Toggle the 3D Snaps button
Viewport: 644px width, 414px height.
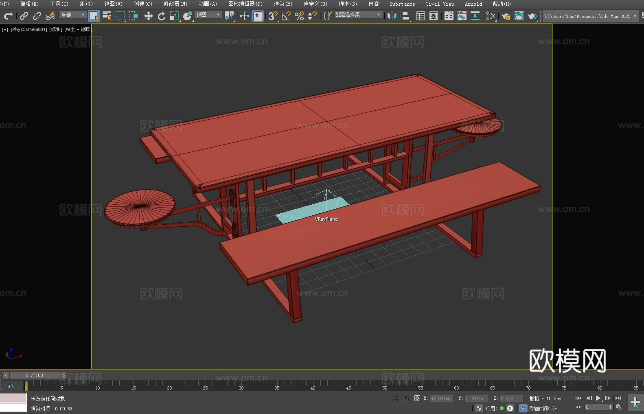pyautogui.click(x=273, y=16)
